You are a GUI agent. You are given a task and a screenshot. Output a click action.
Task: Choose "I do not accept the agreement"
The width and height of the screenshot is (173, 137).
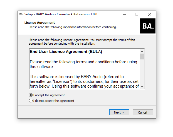click(x=31, y=101)
